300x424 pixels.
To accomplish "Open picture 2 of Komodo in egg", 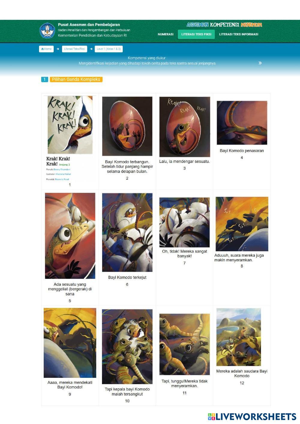I will point(127,126).
